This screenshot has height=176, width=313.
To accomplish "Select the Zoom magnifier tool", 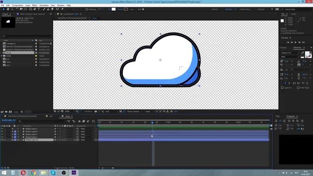I will pyautogui.click(x=12, y=9).
